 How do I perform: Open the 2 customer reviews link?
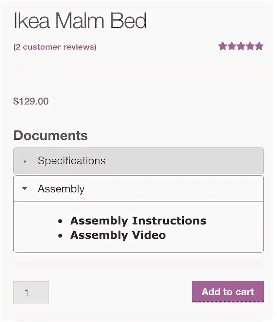[x=55, y=47]
